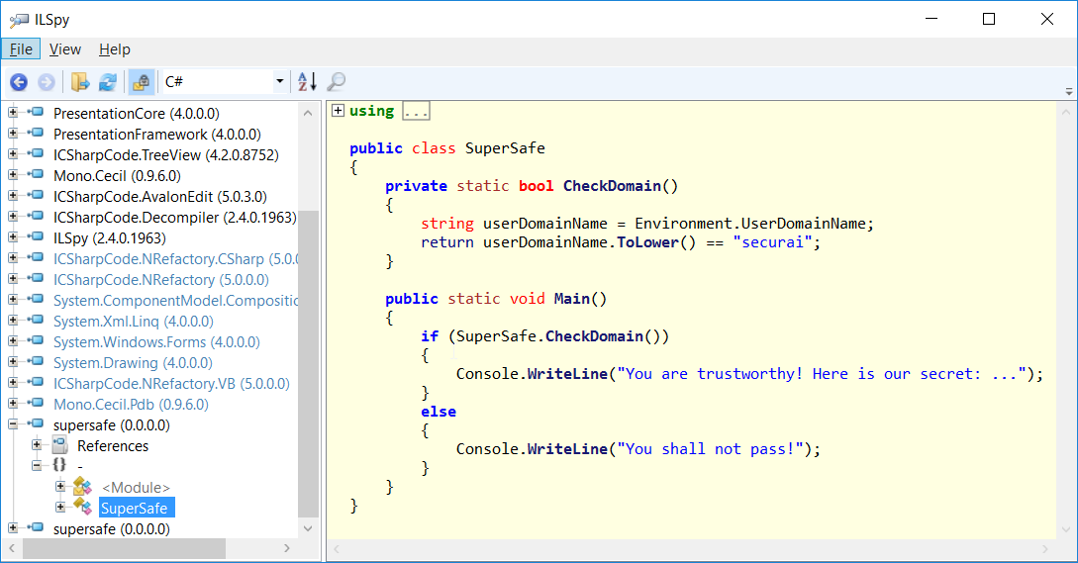
Task: Select ICSharpCode.Decompiler assembly
Action: [174, 218]
